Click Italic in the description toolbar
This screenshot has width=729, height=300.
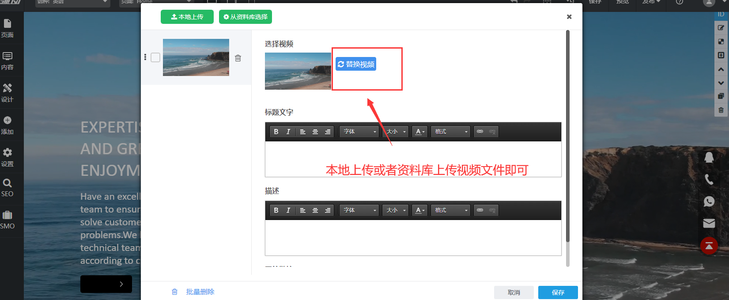pyautogui.click(x=288, y=210)
